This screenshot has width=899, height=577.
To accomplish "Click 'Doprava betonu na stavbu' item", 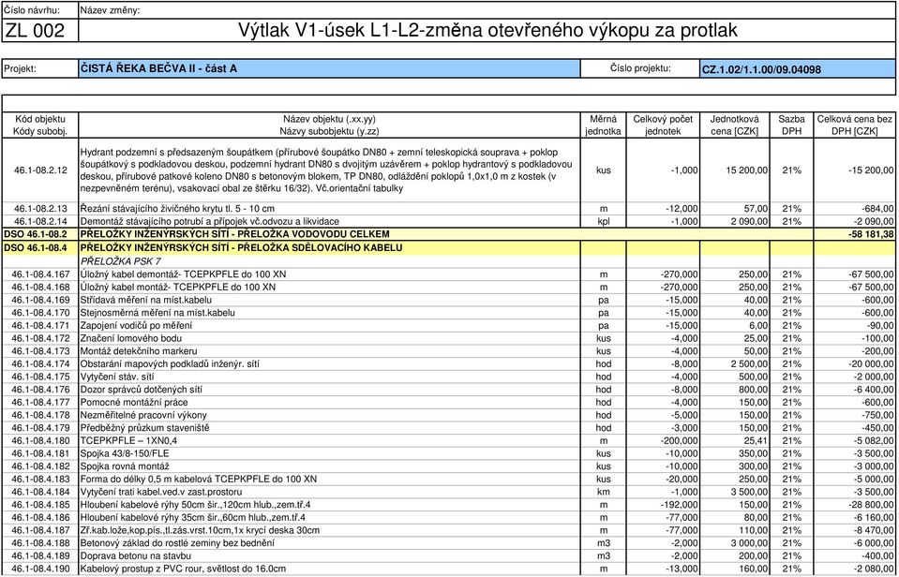I will [x=136, y=555].
